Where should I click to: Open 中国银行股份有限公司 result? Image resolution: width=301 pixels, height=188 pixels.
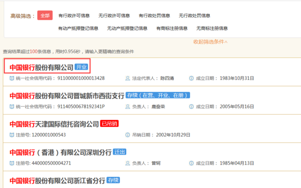(42, 67)
